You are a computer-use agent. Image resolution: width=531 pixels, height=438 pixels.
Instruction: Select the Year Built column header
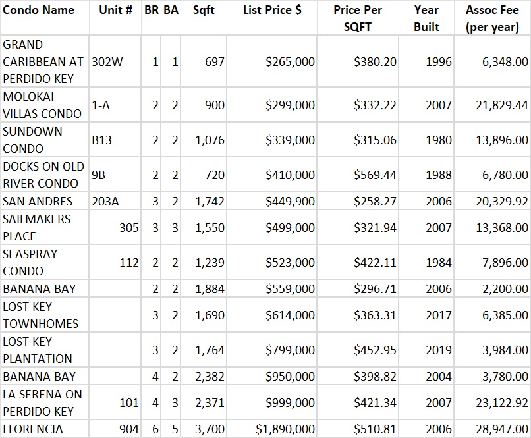click(426, 18)
